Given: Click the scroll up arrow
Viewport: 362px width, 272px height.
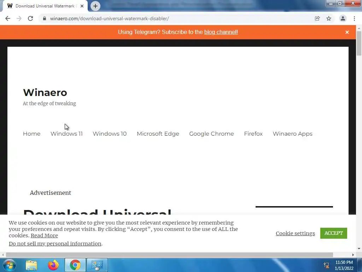Looking at the screenshot, I should tap(359, 28).
